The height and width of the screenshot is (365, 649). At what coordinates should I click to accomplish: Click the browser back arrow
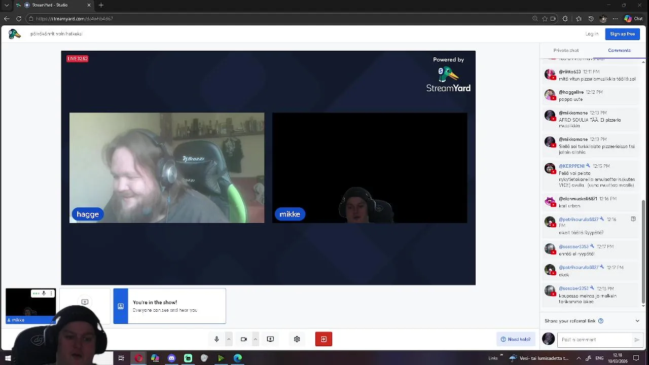[7, 19]
